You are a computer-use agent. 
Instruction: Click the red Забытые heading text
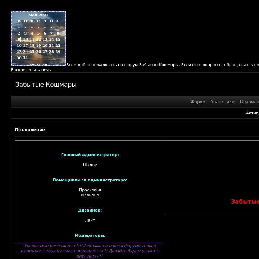tap(245, 202)
